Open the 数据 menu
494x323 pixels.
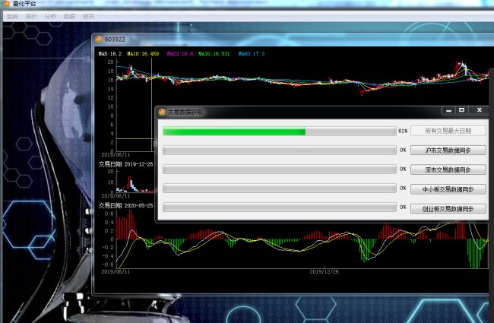[x=69, y=15]
